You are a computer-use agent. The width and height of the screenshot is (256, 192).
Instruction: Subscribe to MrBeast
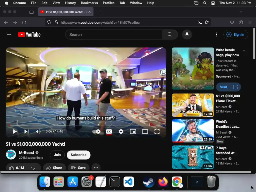click(x=78, y=155)
